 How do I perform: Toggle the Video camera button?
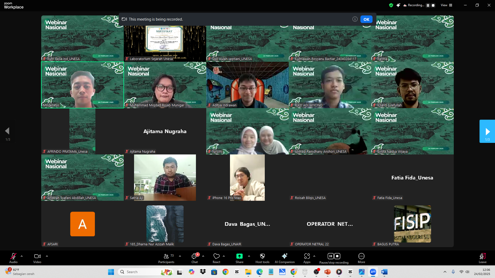[x=37, y=256]
